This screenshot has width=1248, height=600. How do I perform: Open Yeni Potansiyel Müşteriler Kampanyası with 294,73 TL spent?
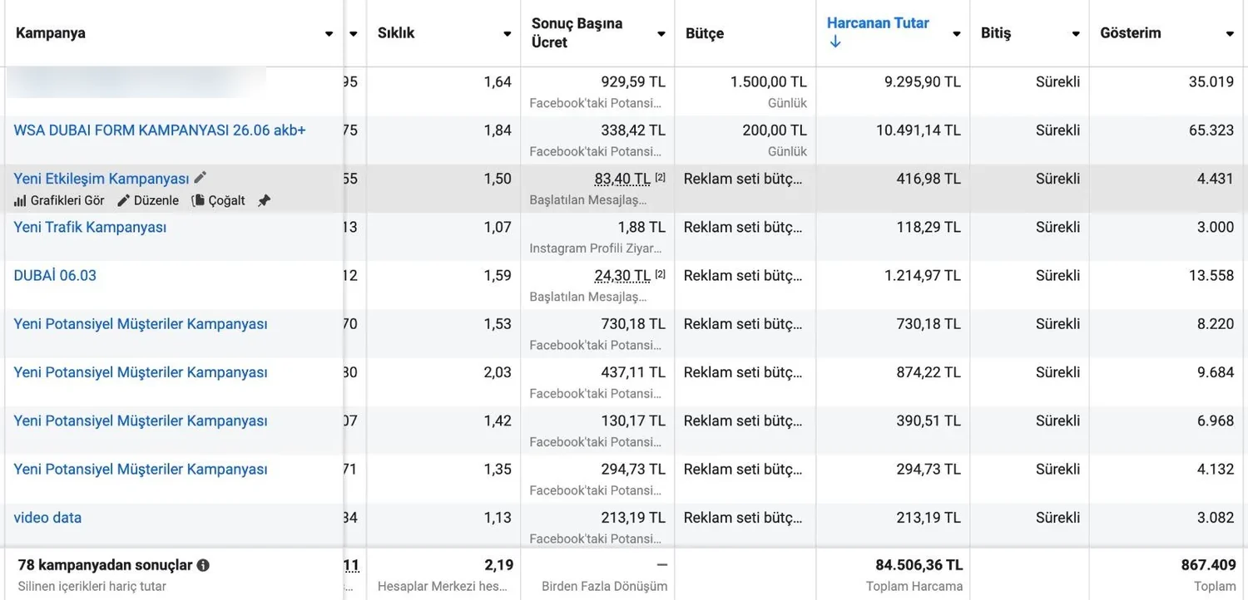(x=141, y=469)
